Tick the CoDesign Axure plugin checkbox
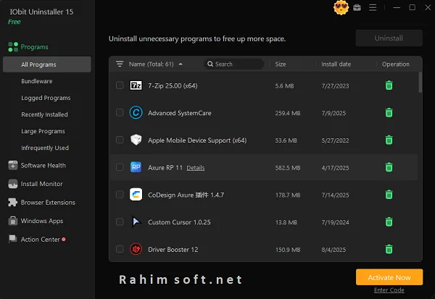Screen dimensions: 435x299 tap(120, 195)
